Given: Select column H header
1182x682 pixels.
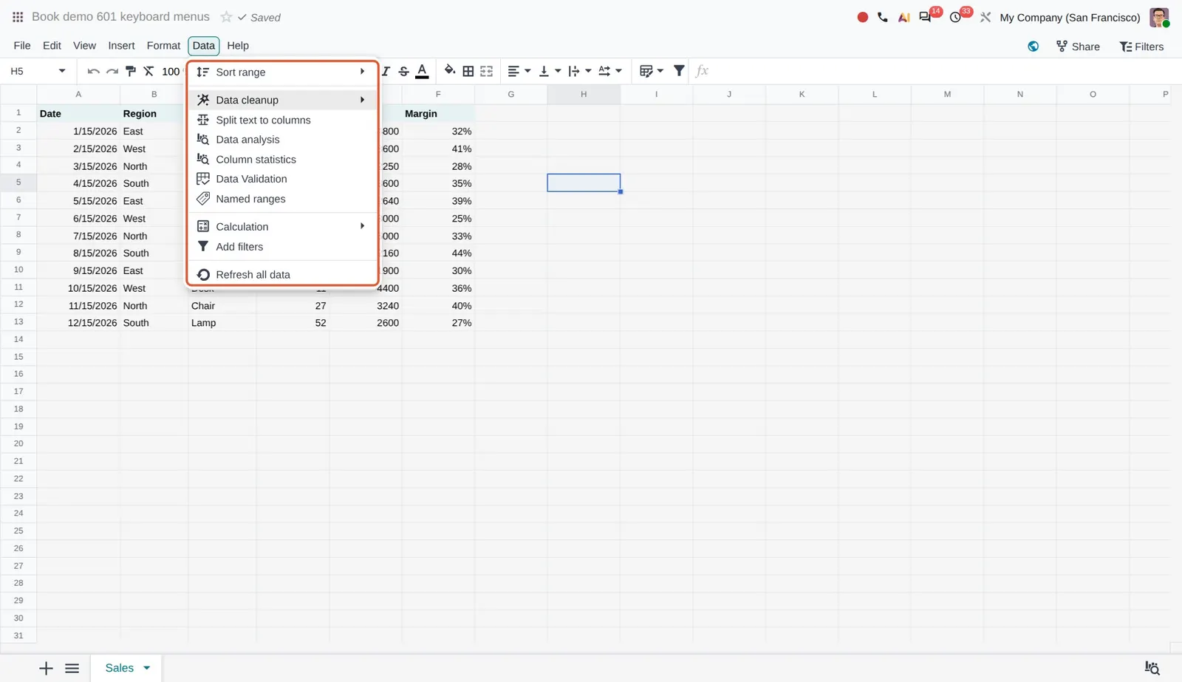Looking at the screenshot, I should (584, 94).
